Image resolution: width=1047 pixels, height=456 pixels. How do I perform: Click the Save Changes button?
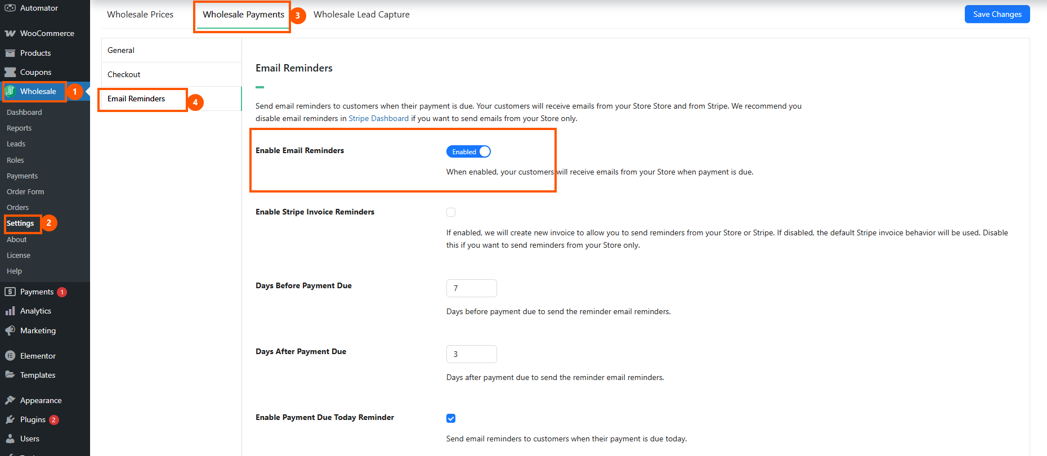997,14
